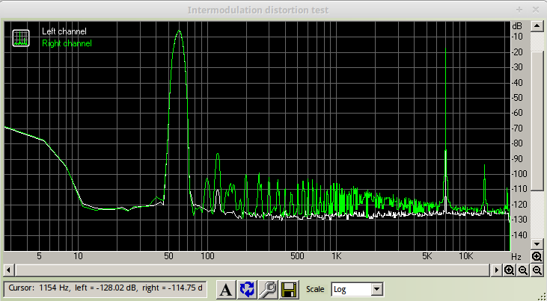547x301 pixels.
Task: Click the Left channel legend label
Action: coord(64,31)
